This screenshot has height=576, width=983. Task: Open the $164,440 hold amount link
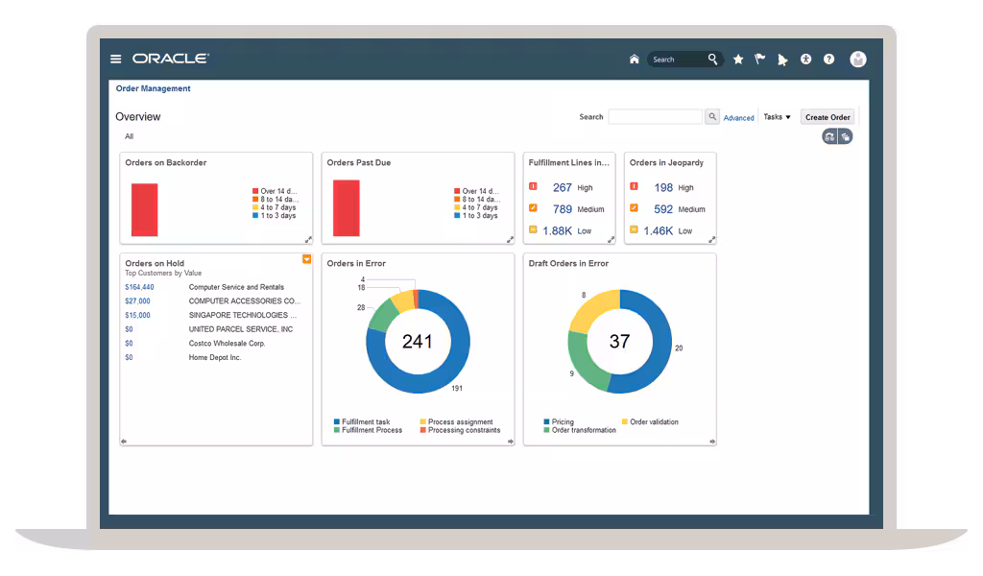(139, 287)
